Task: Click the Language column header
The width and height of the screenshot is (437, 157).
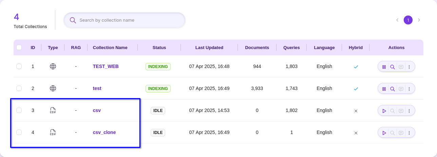Action: tap(324, 48)
